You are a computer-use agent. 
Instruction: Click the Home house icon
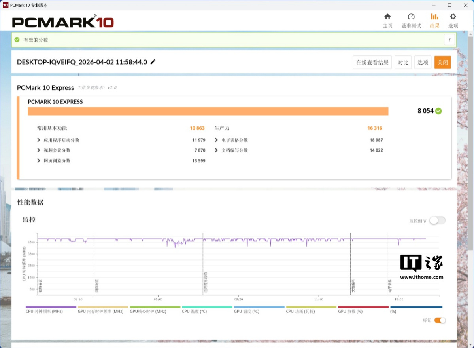(x=387, y=17)
